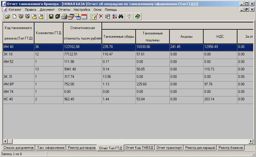Click the printer icon
This screenshot has width=256, height=157.
(64, 17)
